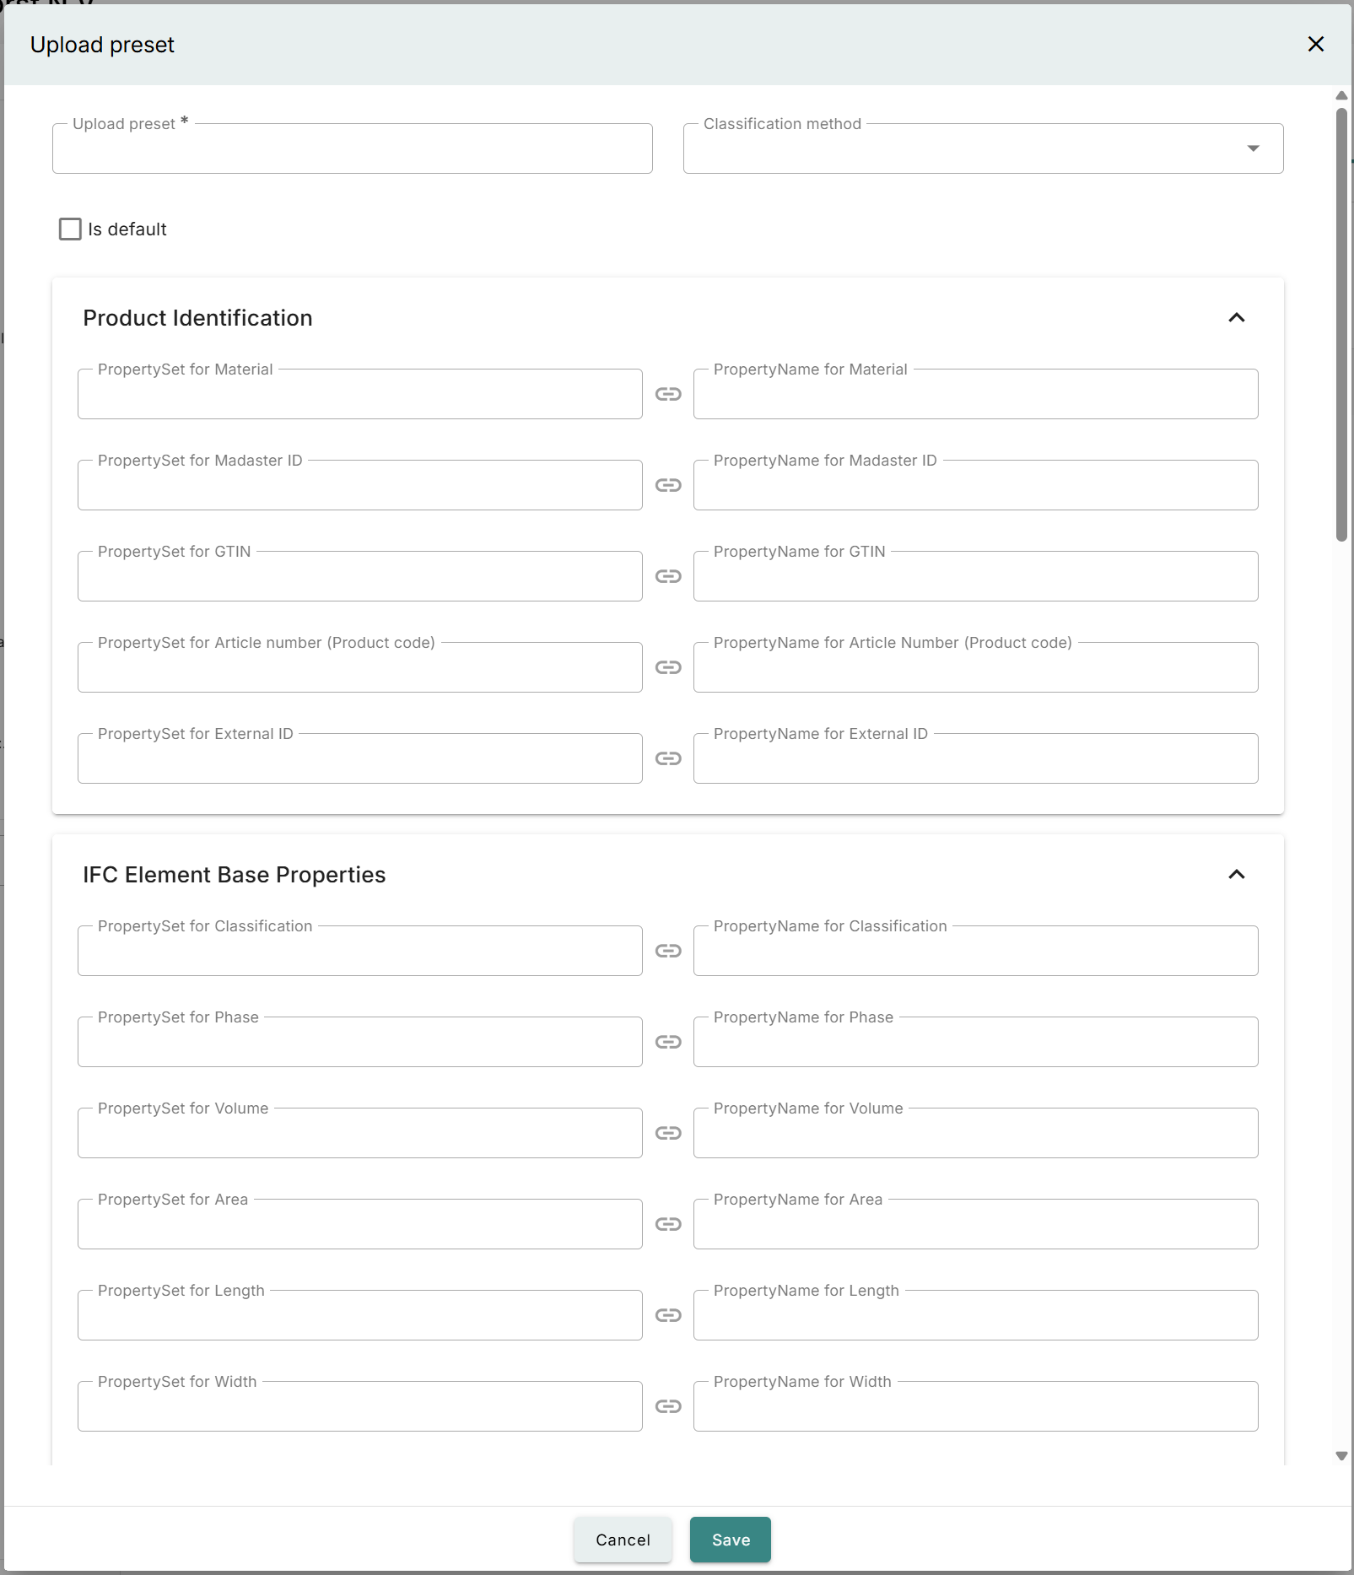Viewport: 1354px width, 1575px height.
Task: Click link icon beside Article number field
Action: (668, 667)
